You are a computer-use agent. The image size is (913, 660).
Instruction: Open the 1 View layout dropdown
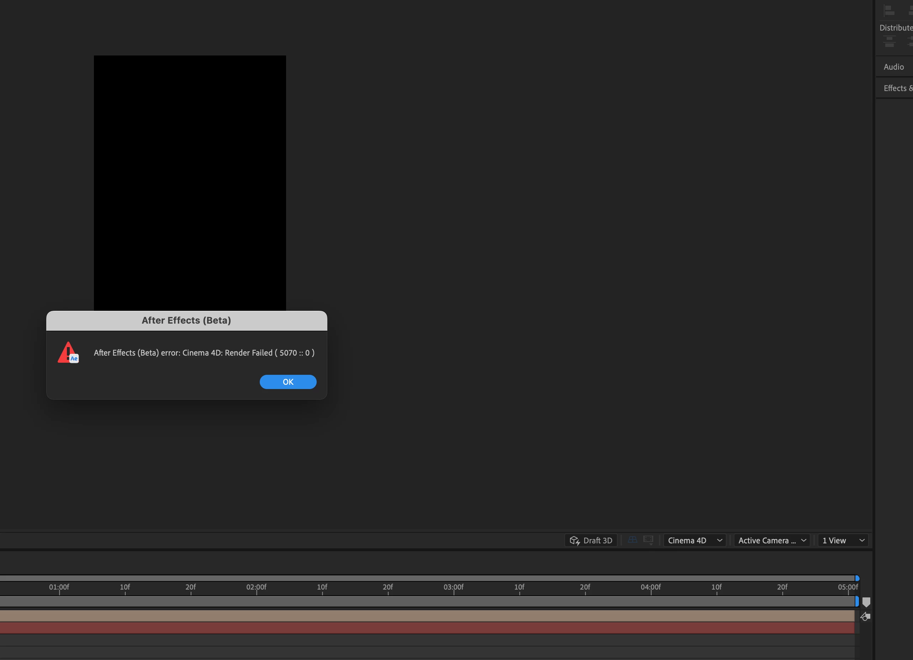[843, 540]
